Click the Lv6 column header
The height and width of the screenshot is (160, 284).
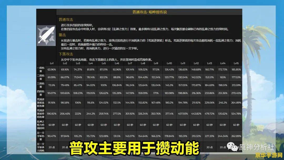[117, 63]
